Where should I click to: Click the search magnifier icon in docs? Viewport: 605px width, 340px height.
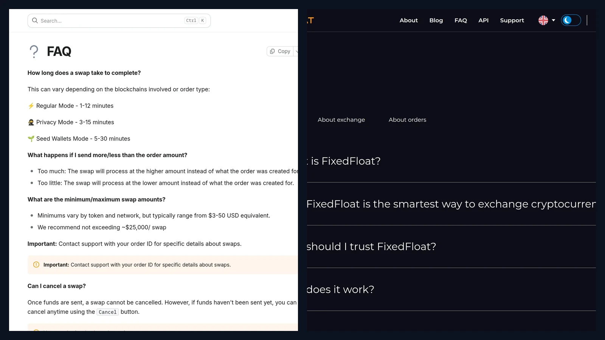pos(35,20)
